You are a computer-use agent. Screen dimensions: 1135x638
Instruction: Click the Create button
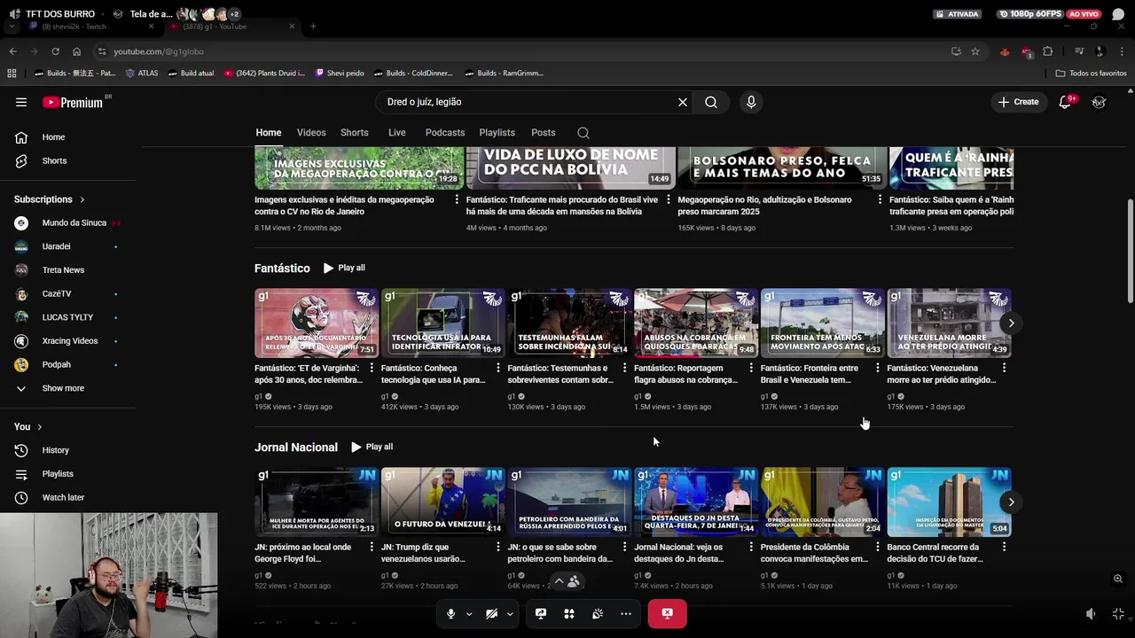coord(1018,102)
